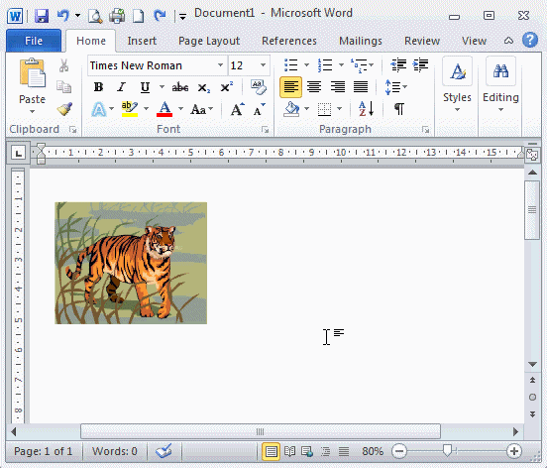Justify the paragraph text
This screenshot has width=547, height=468.
point(361,87)
